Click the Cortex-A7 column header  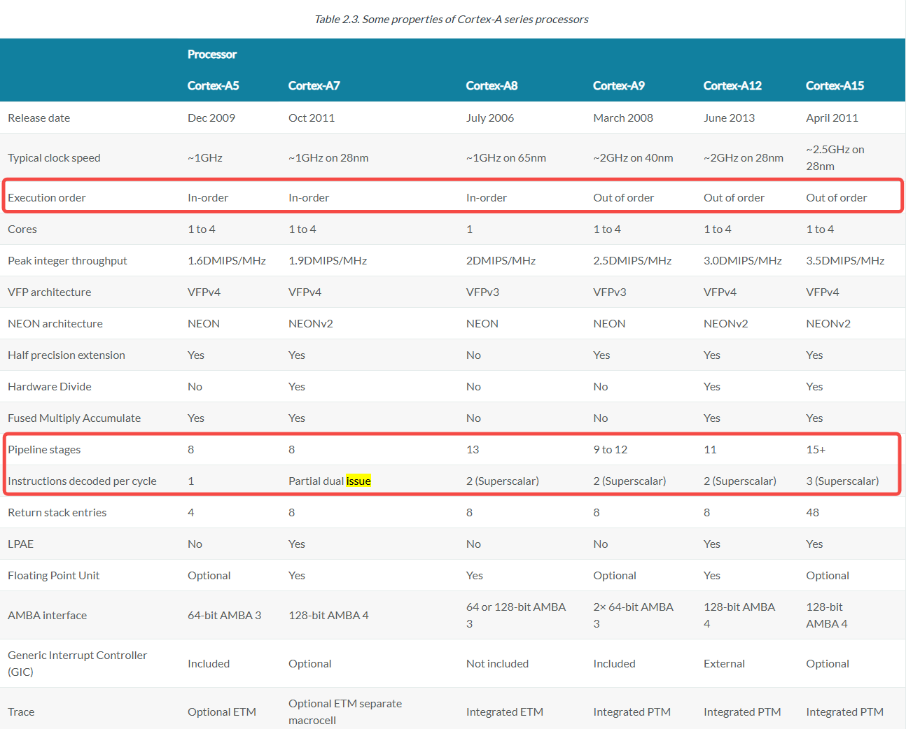coord(314,86)
